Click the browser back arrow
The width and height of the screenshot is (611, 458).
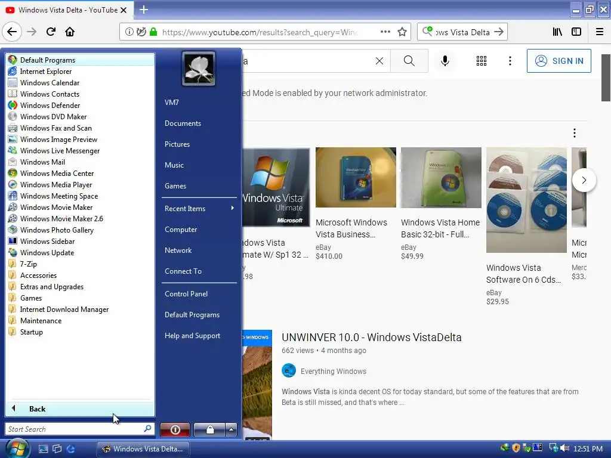[x=12, y=32]
